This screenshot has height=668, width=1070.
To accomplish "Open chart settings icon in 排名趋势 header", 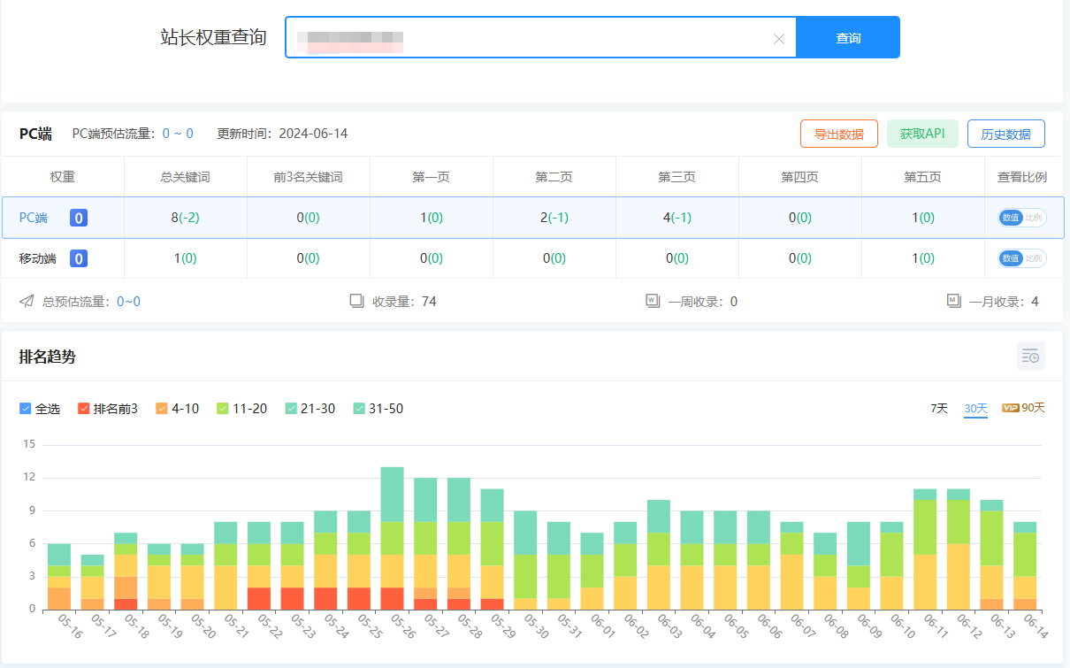I will click(1031, 356).
